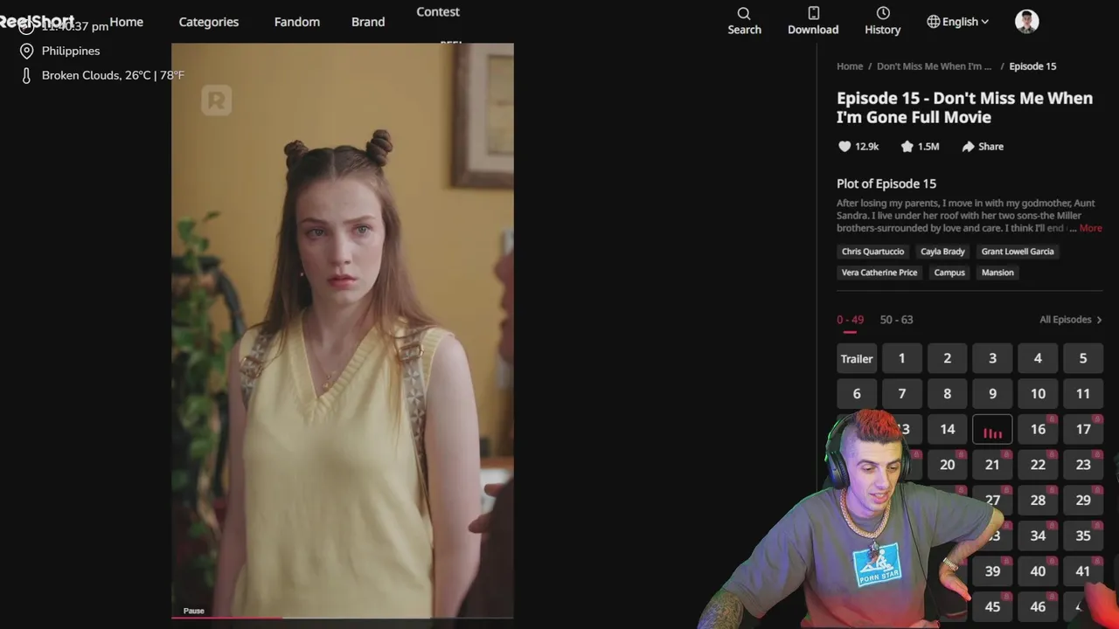Select locked episode 29

point(1083,501)
